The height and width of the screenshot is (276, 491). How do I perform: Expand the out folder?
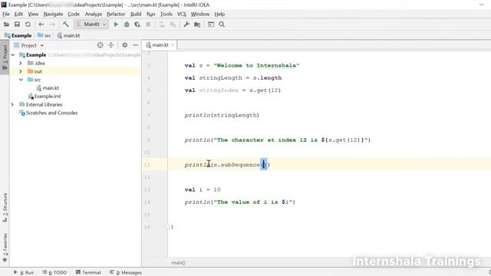(21, 71)
